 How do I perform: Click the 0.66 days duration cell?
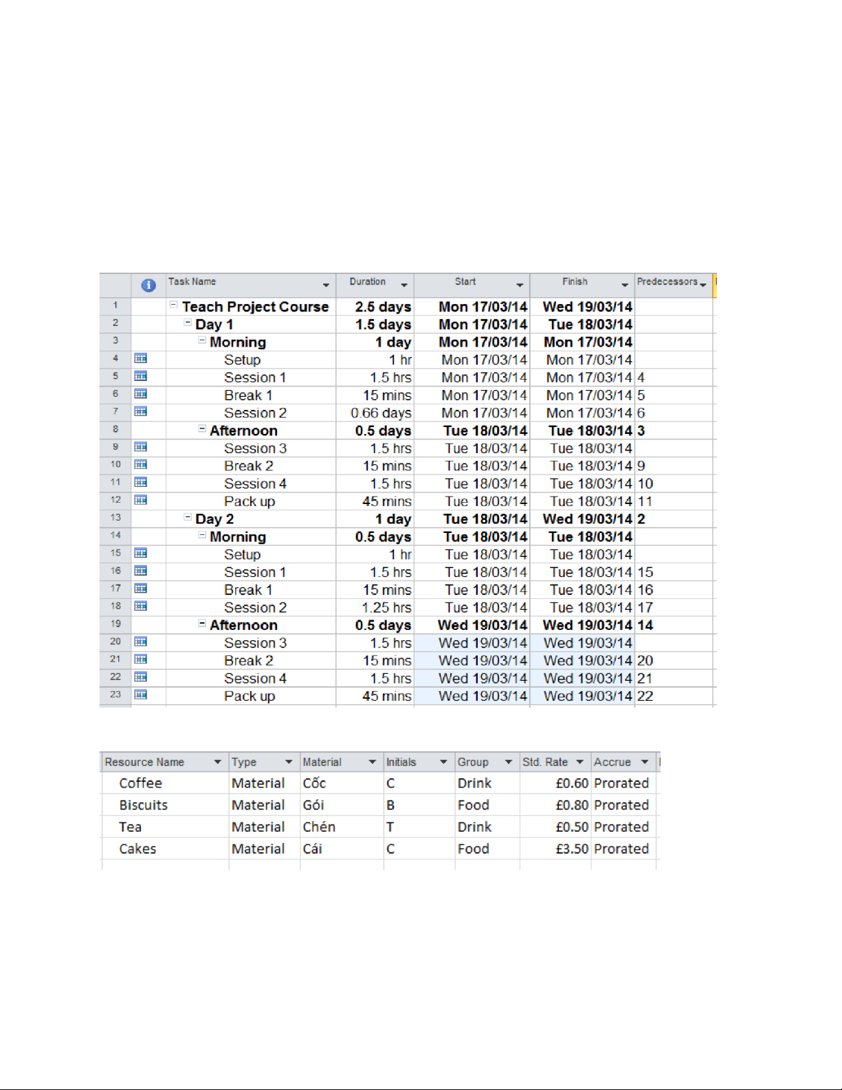click(375, 413)
